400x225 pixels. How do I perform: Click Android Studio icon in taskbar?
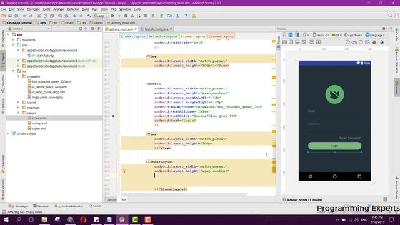122,219
